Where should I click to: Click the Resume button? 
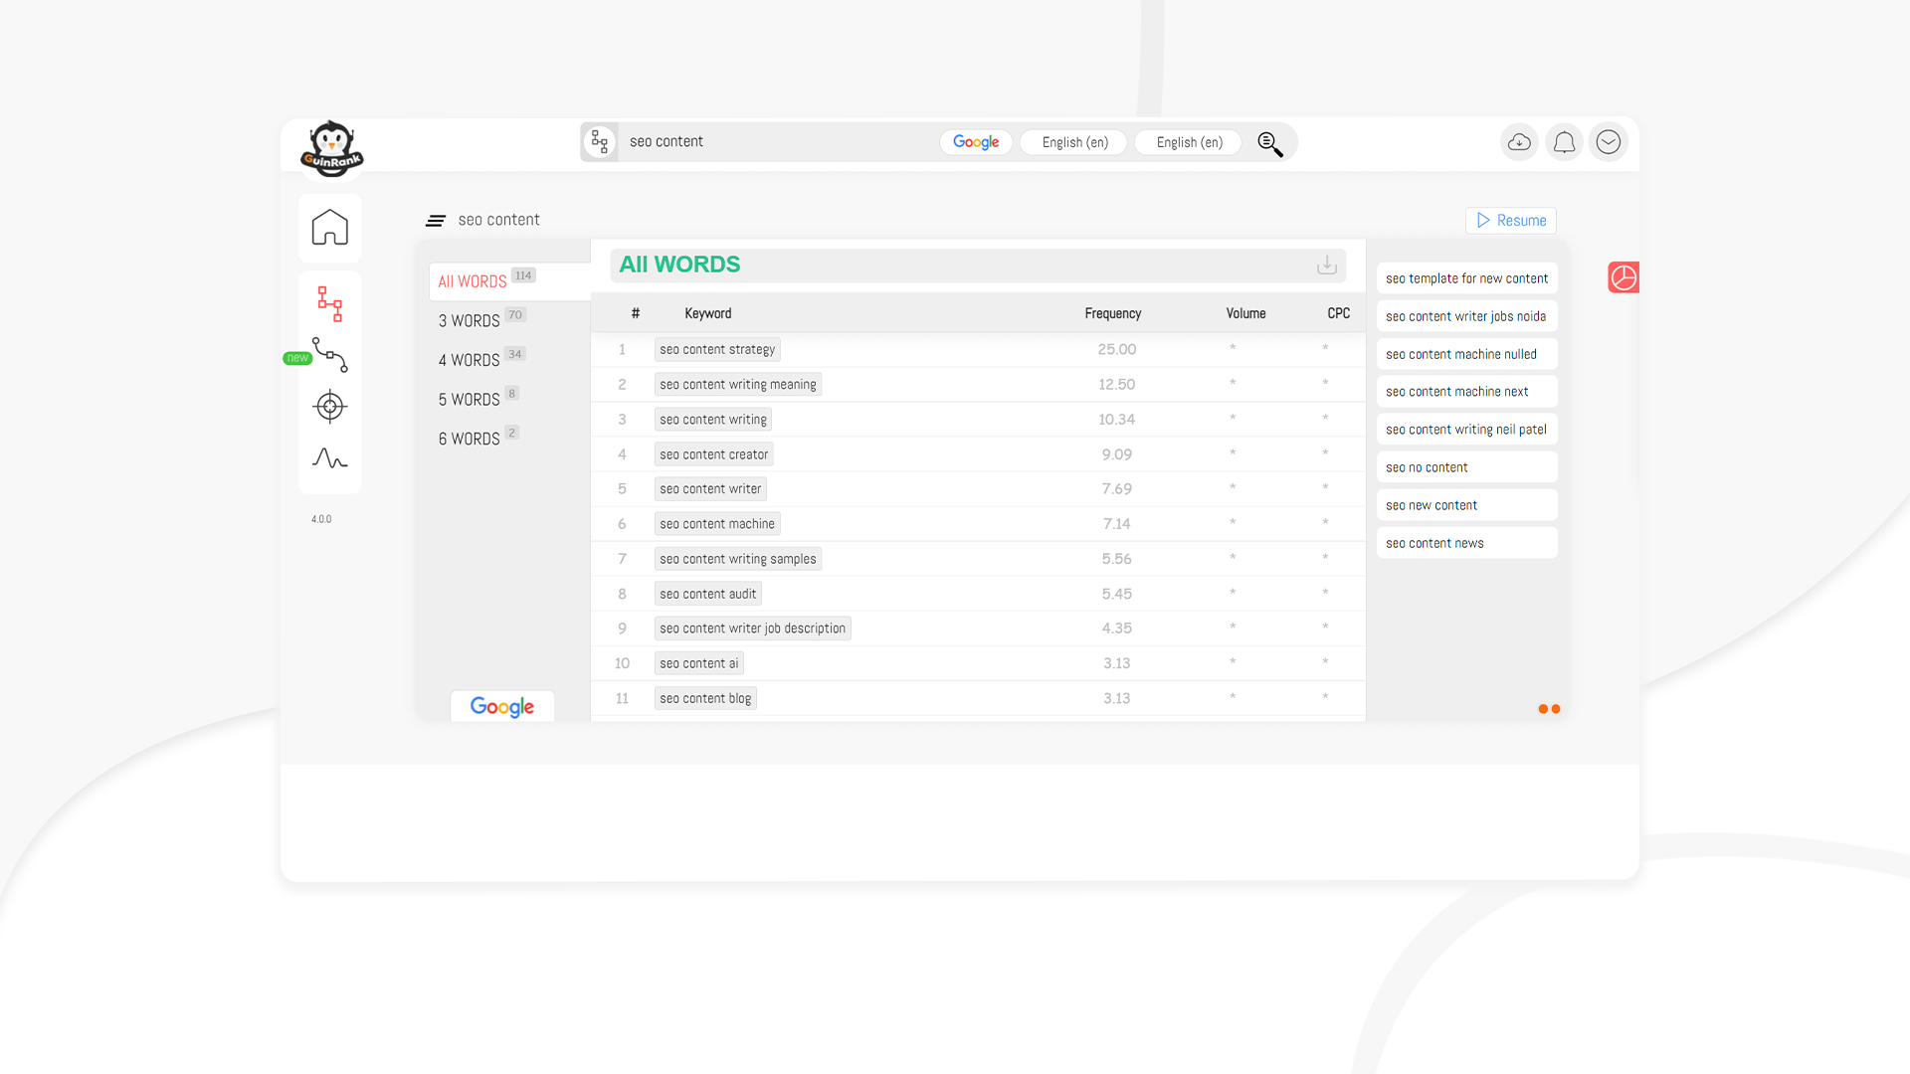1510,219
